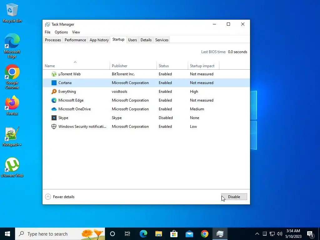Viewport: 320px width, 240px height.
Task: Switch to the Details tab
Action: pyautogui.click(x=146, y=40)
